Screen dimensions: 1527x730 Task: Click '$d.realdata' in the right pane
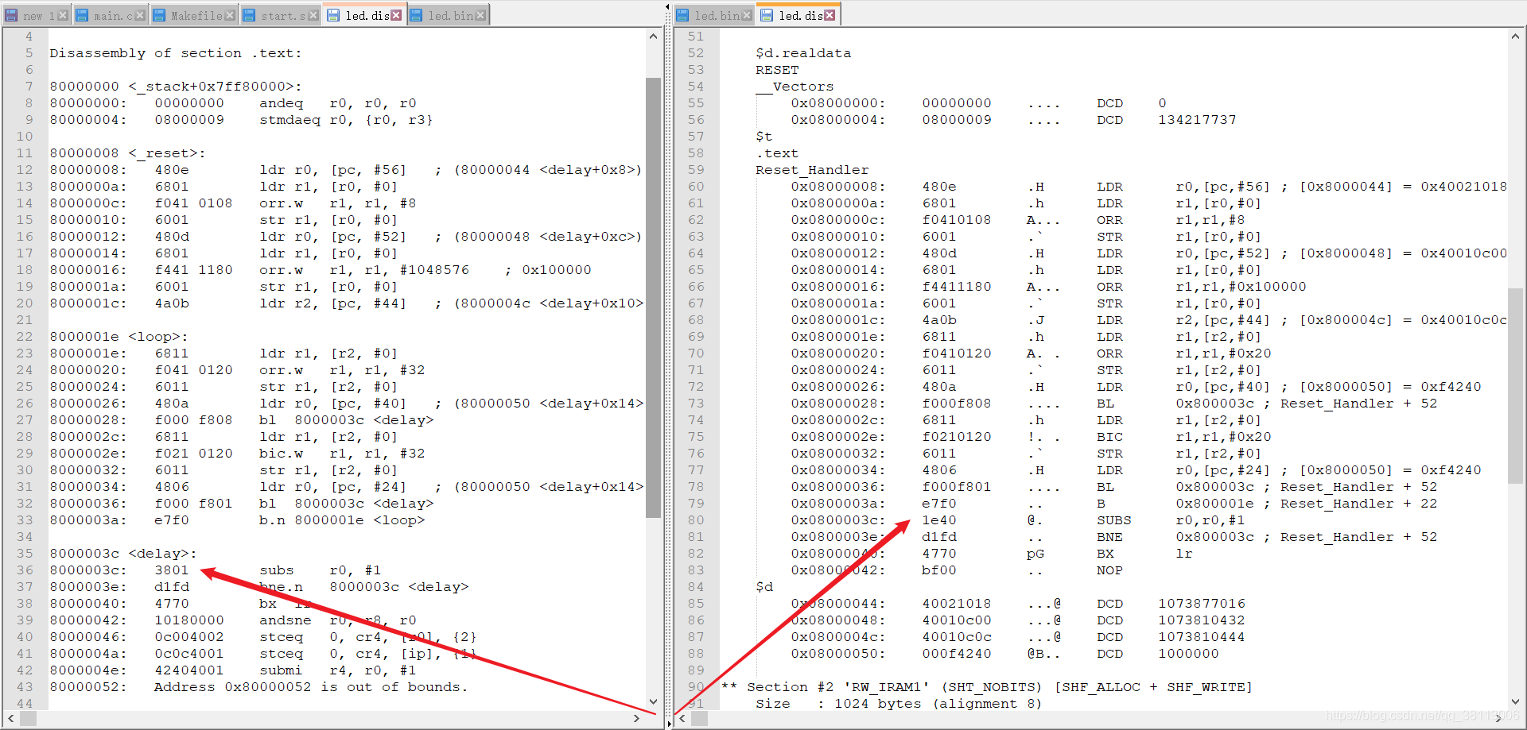(803, 53)
